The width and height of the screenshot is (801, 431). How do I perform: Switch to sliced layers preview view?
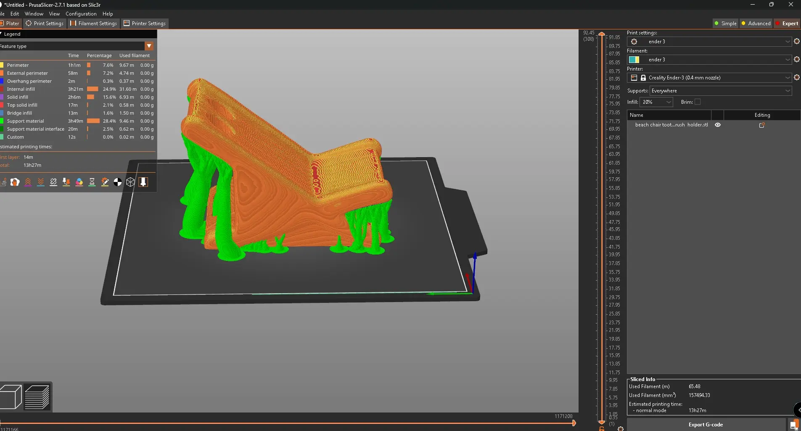(x=37, y=397)
